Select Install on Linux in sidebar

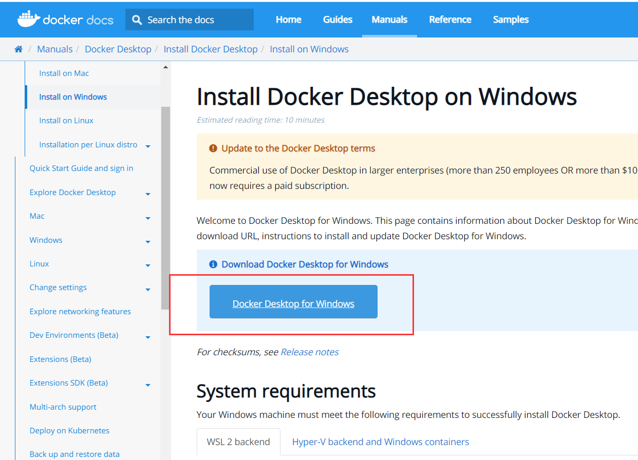click(66, 121)
